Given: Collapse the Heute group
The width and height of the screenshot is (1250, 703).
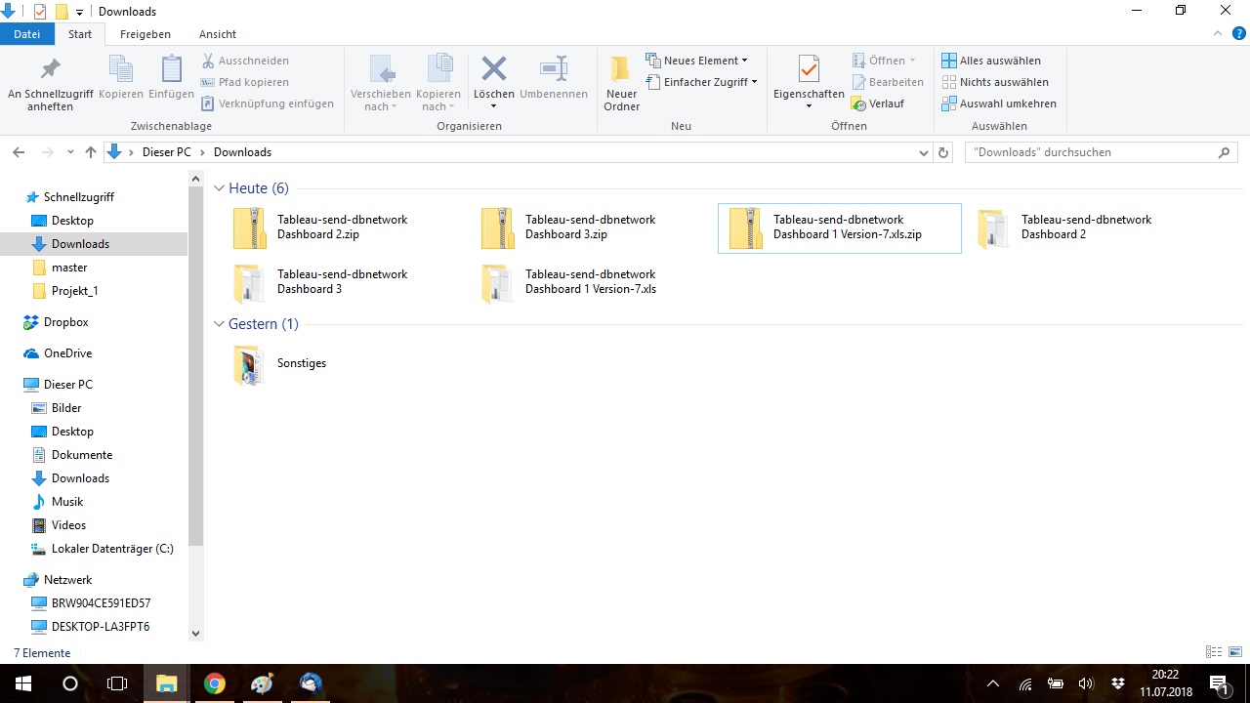Looking at the screenshot, I should pyautogui.click(x=220, y=188).
